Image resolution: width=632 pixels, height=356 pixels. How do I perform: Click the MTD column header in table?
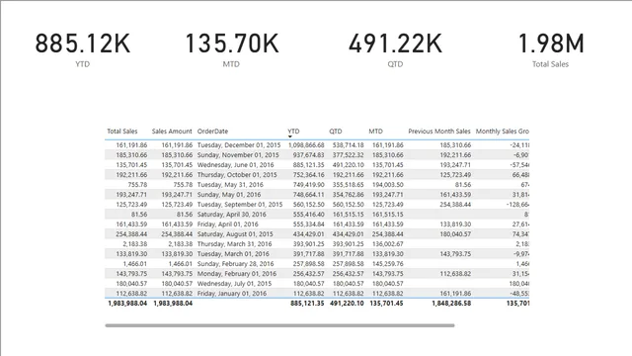click(x=375, y=132)
